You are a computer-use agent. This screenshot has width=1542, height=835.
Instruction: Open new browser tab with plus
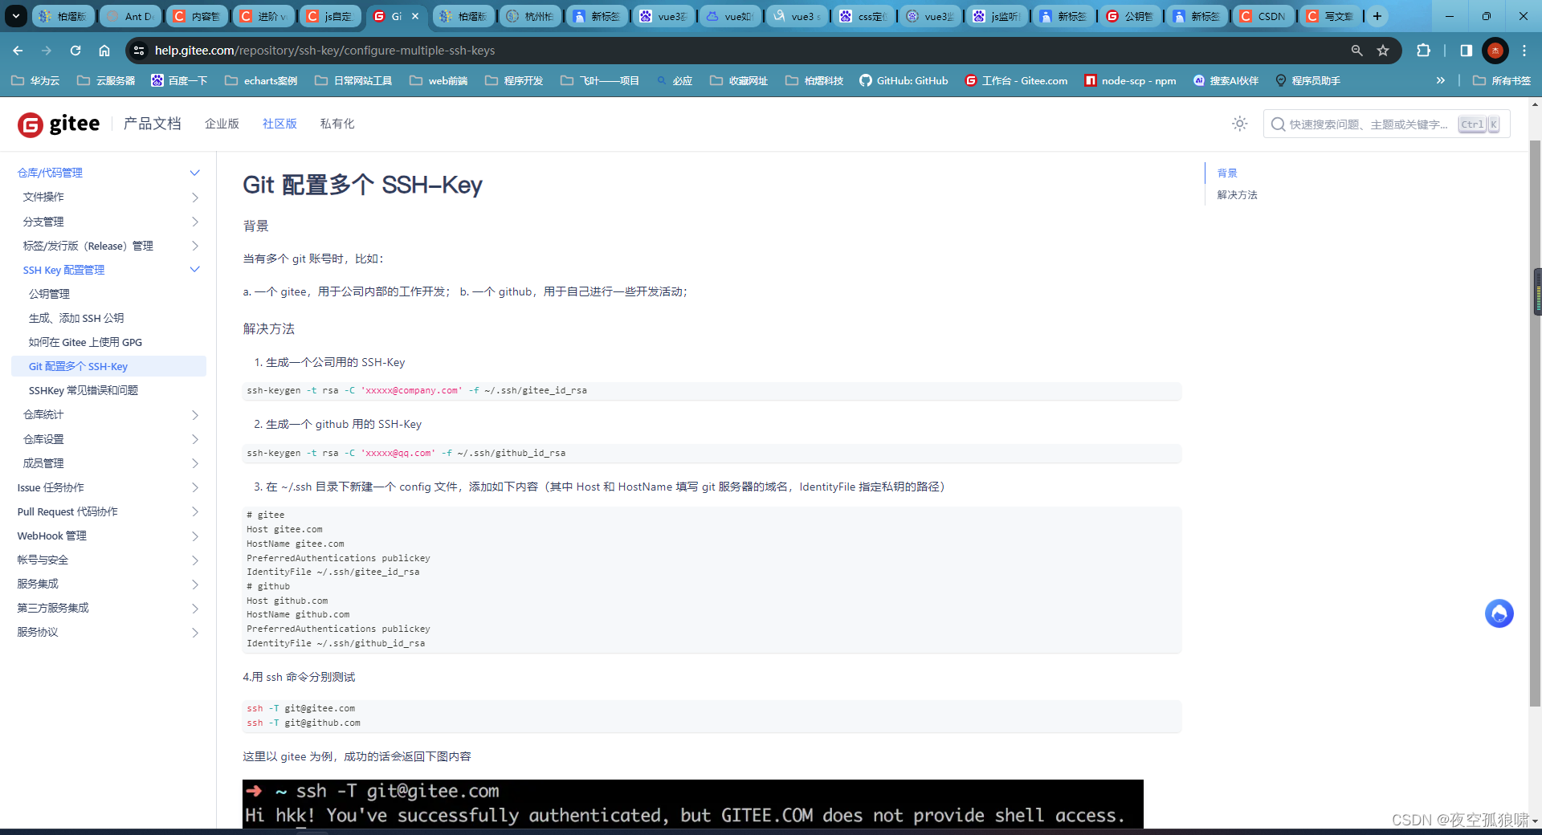[x=1377, y=16]
